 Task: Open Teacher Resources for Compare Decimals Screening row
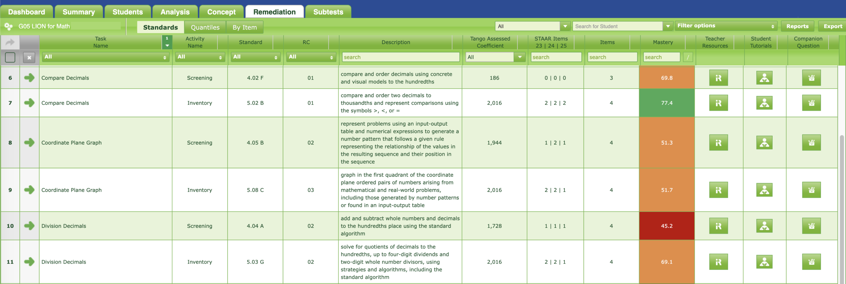pos(718,78)
